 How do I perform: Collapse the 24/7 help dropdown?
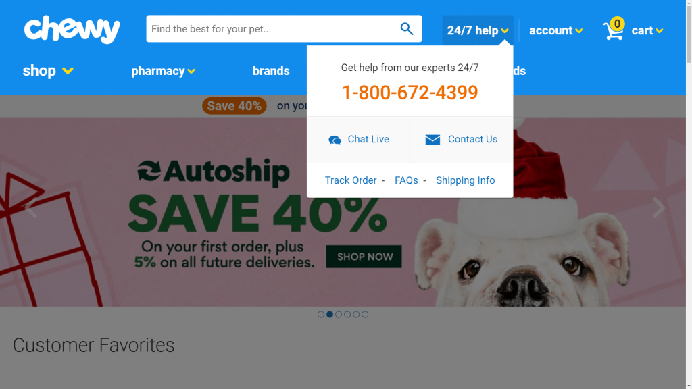(478, 30)
